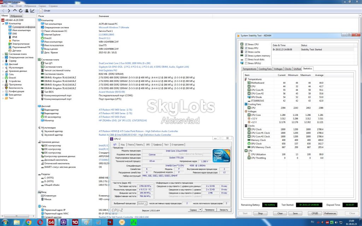Open the Файл menu
The width and height of the screenshot is (362, 226).
point(4,6)
